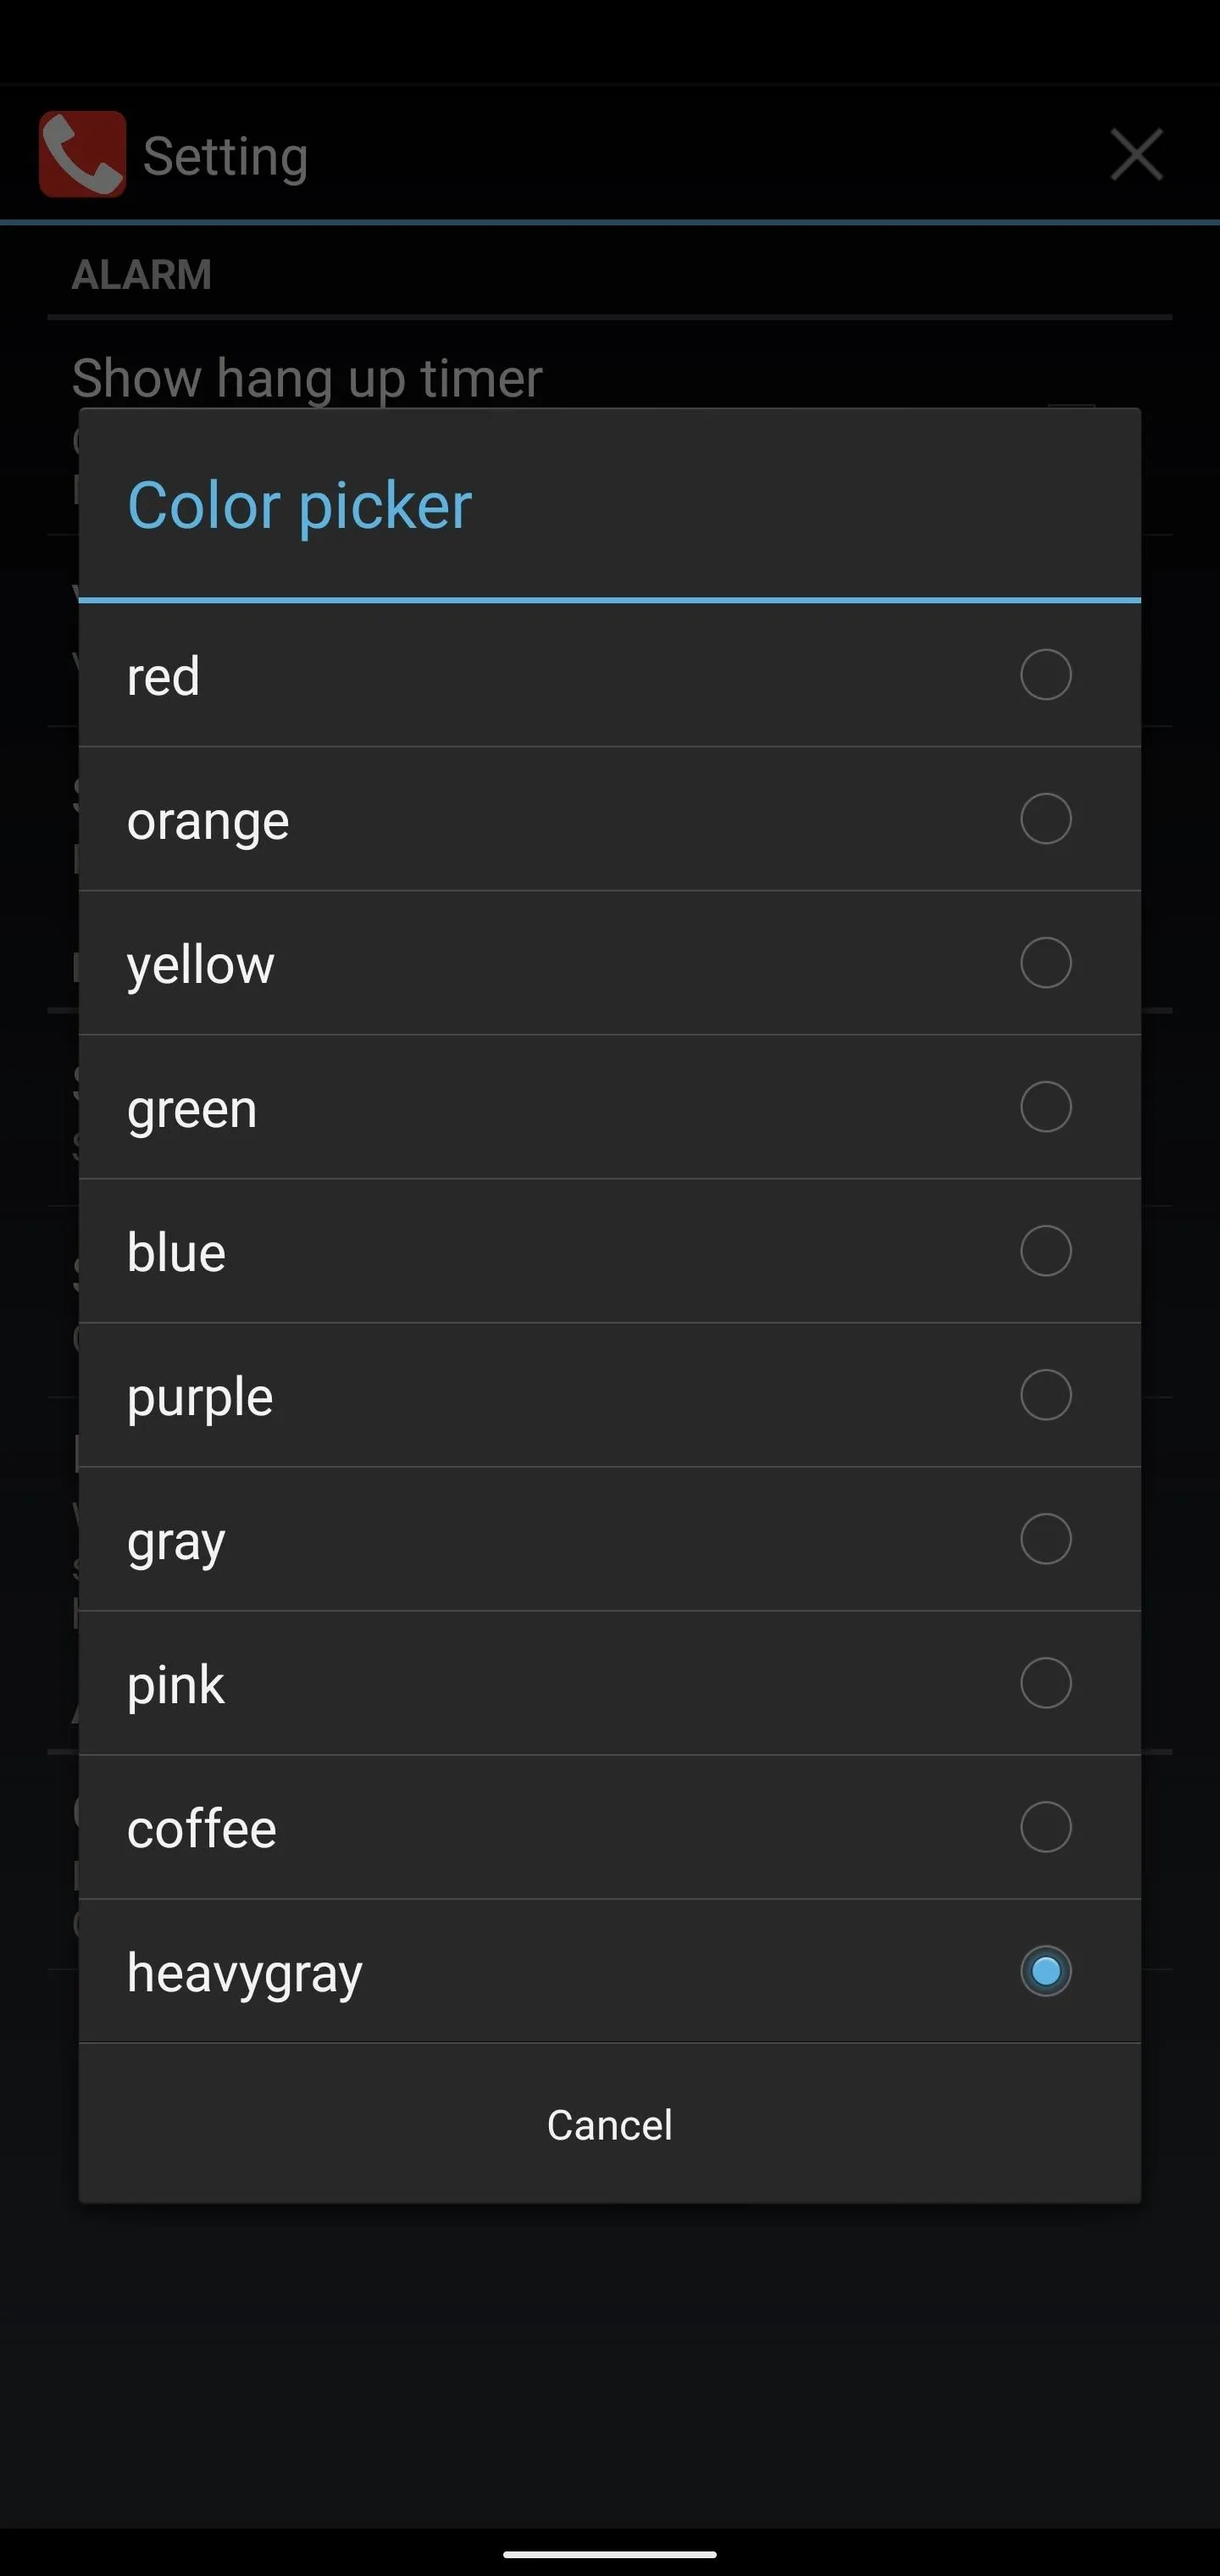Cancel the Color picker dialog

609,2125
